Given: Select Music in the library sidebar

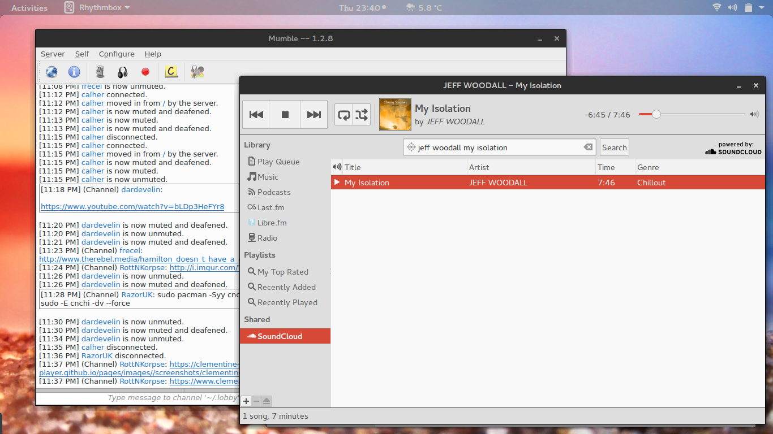Looking at the screenshot, I should tap(263, 177).
